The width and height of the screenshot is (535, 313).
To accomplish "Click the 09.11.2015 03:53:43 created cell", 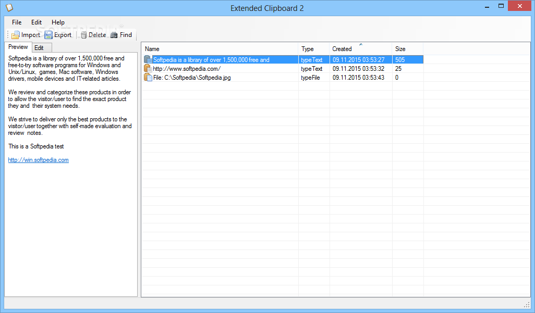I will (x=358, y=78).
